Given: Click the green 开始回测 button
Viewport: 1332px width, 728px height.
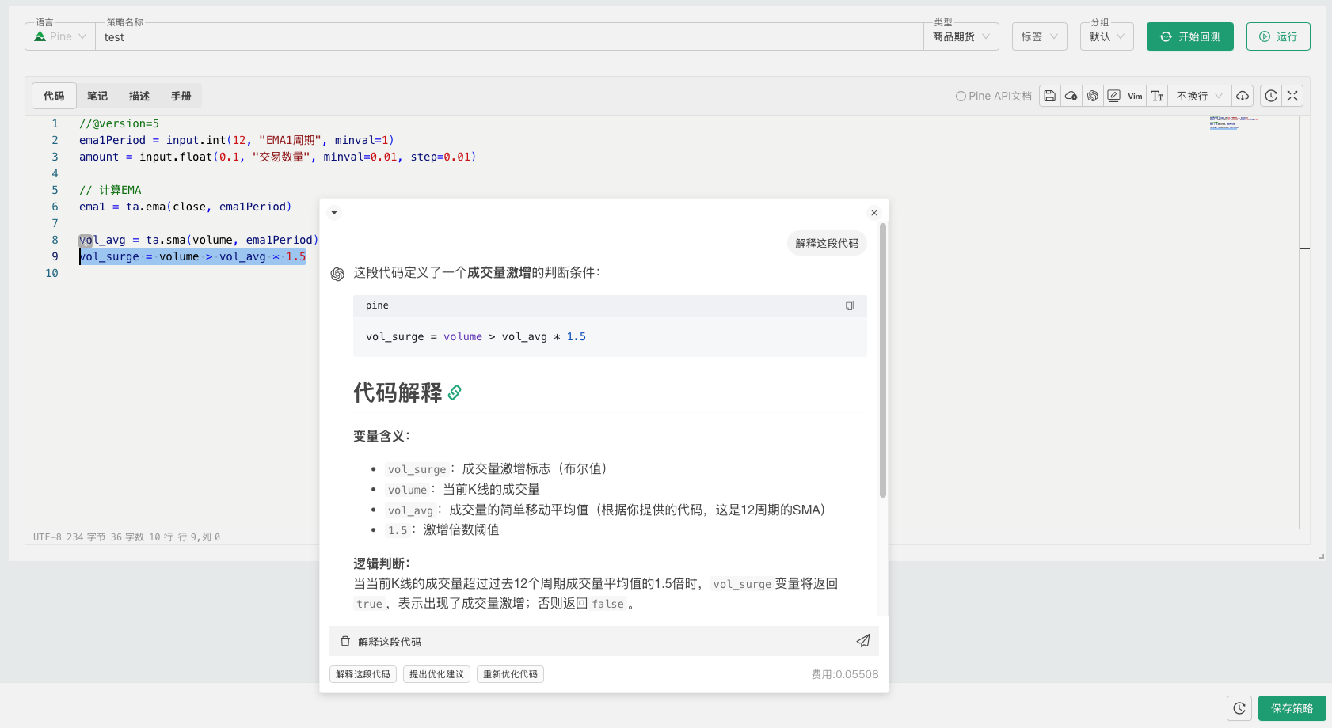Looking at the screenshot, I should click(1189, 36).
